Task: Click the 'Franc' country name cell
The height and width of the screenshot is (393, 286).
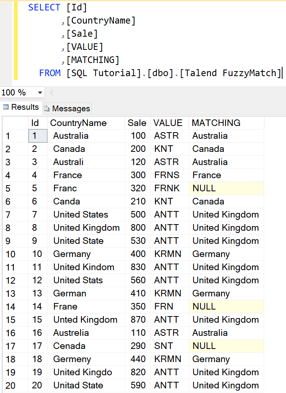Action: (x=65, y=189)
